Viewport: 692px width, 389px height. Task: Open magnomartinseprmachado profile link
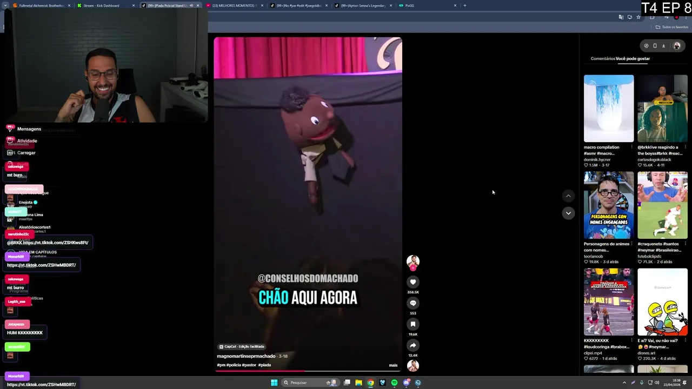[x=246, y=356]
